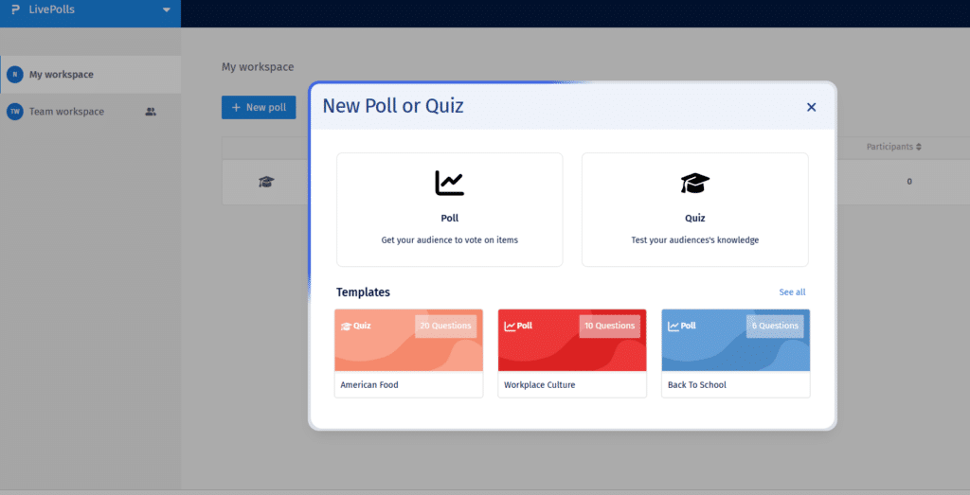Open Team workspace in sidebar

[66, 112]
